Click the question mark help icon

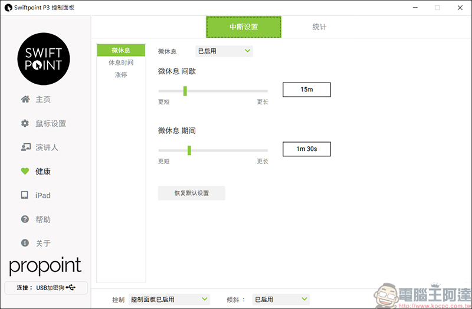pos(25,219)
